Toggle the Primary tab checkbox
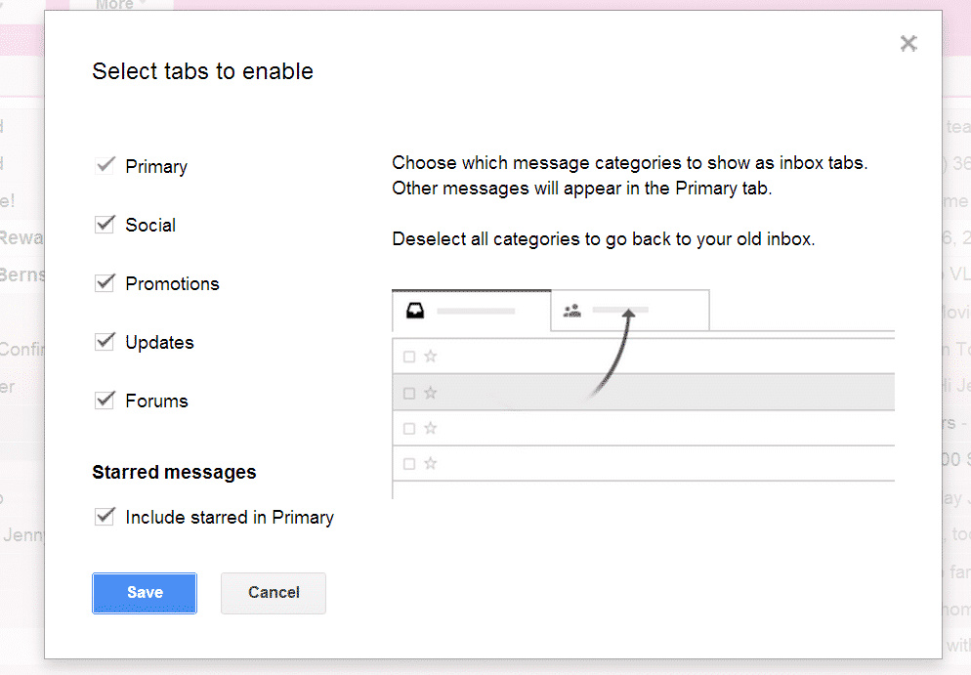 tap(105, 165)
